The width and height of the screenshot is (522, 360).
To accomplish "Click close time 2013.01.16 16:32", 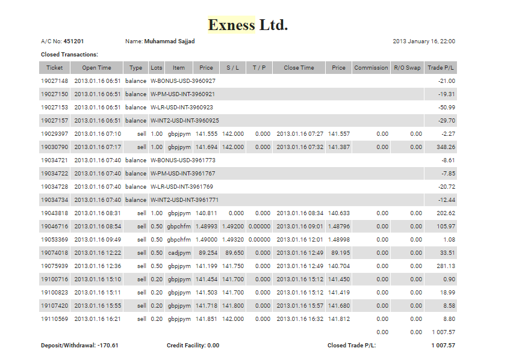I will pos(300,319).
